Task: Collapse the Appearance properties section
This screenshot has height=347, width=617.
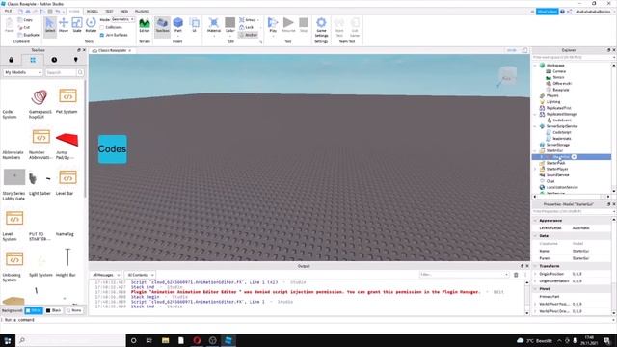Action: (536, 221)
